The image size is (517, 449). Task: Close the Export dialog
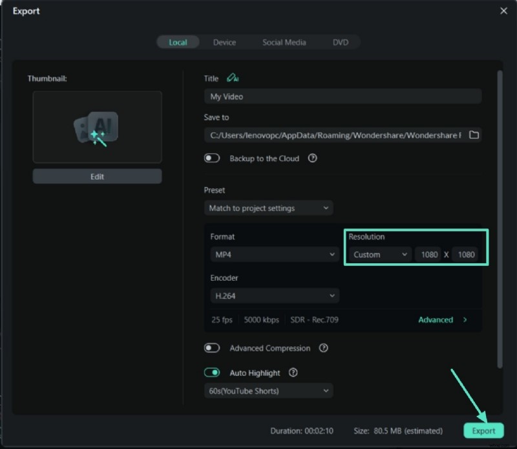[x=503, y=11]
